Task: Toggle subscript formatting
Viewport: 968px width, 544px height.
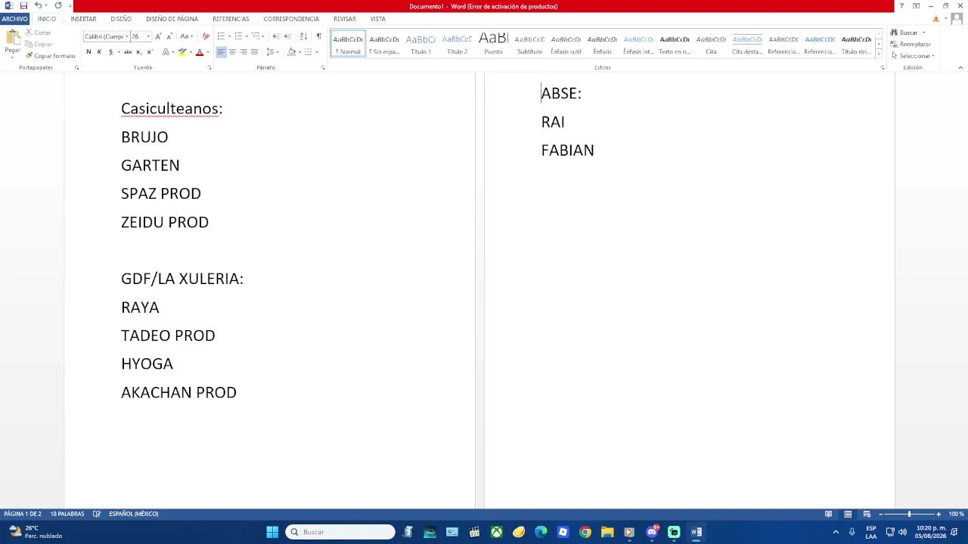Action: [x=139, y=52]
